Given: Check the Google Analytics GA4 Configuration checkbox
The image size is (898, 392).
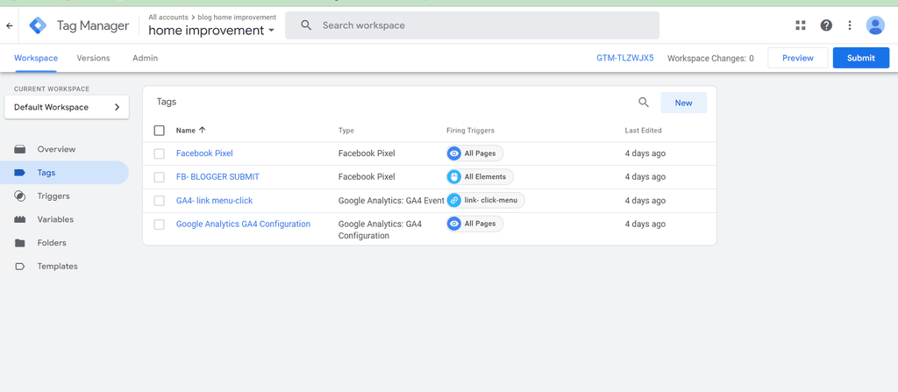Looking at the screenshot, I should [x=160, y=225].
